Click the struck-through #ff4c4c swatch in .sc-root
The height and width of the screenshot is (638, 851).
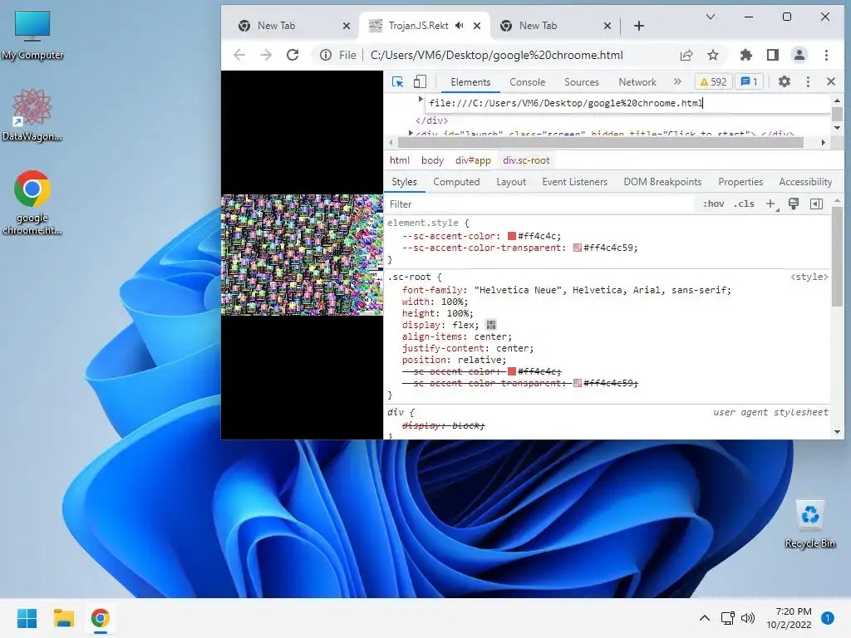tap(511, 371)
